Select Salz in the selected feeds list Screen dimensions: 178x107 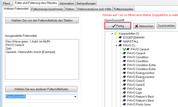[x=9, y=49]
